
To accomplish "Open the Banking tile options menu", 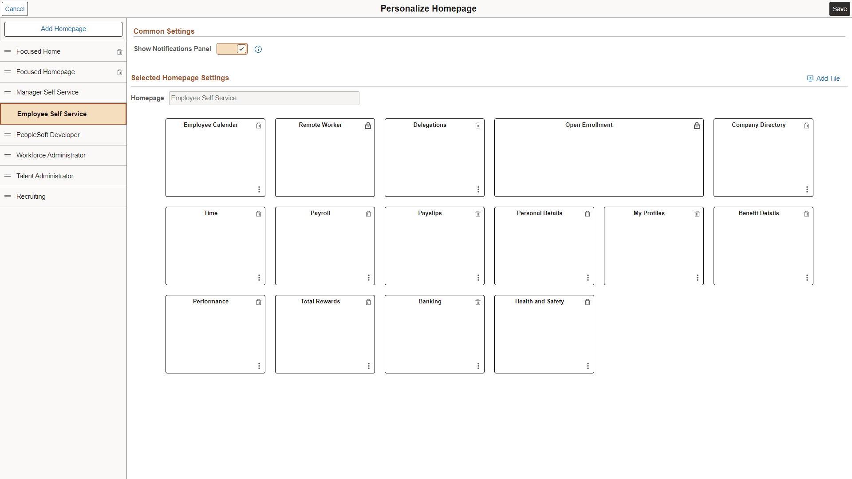I will click(478, 366).
